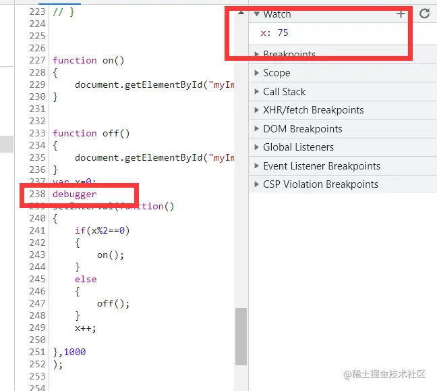Viewport: 437px width, 391px height.
Task: Click line number 241 to set a breakpoint
Action: (x=37, y=230)
